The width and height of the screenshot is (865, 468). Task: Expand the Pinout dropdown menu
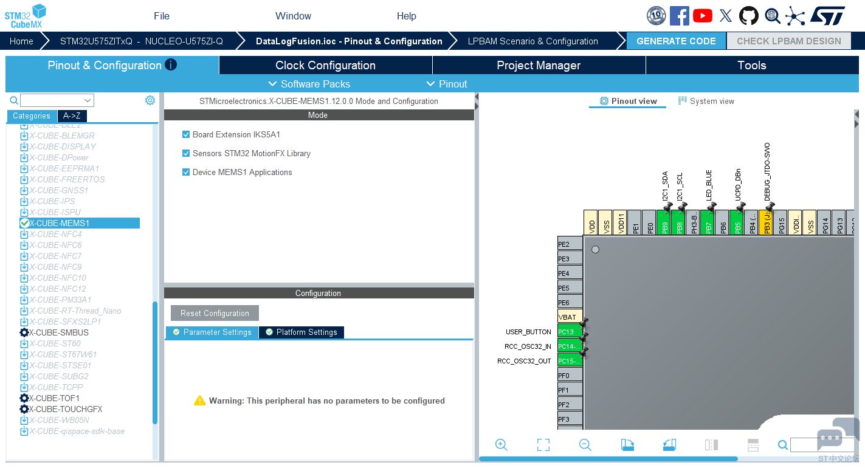tap(447, 84)
